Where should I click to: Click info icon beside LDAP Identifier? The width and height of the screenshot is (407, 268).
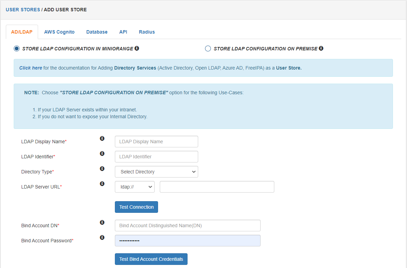[102, 154]
